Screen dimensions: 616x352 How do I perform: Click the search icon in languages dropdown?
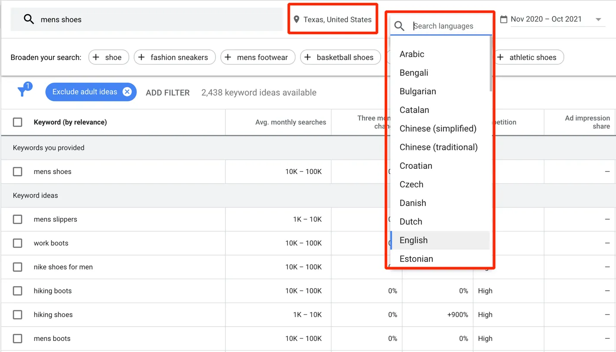(400, 26)
